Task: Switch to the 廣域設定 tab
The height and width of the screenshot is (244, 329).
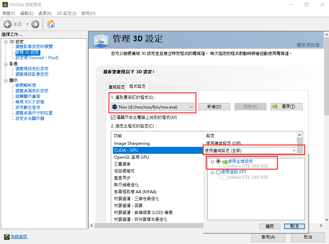Action: 117,87
